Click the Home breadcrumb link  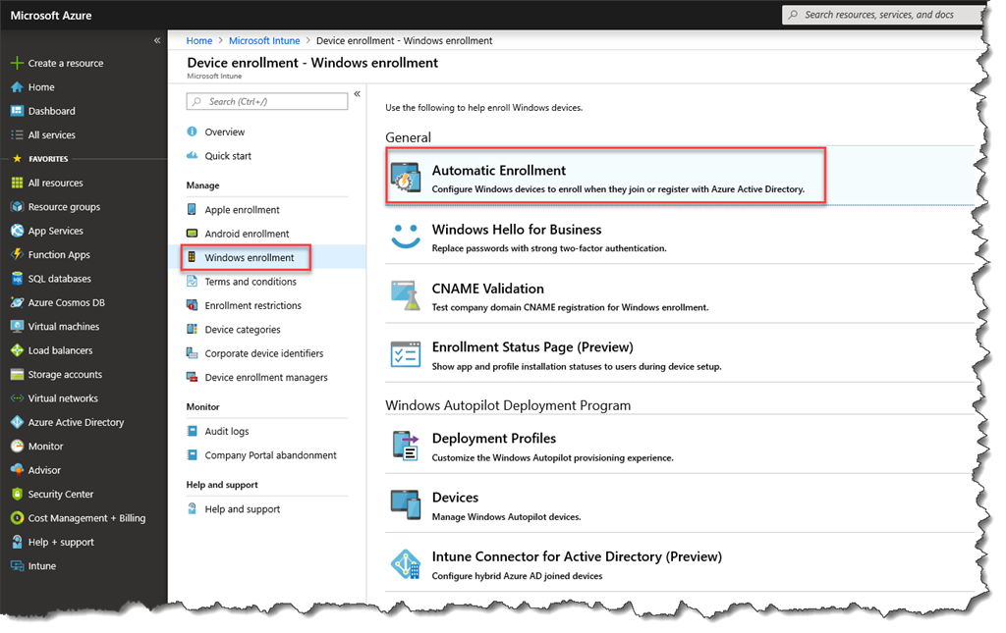click(x=198, y=40)
